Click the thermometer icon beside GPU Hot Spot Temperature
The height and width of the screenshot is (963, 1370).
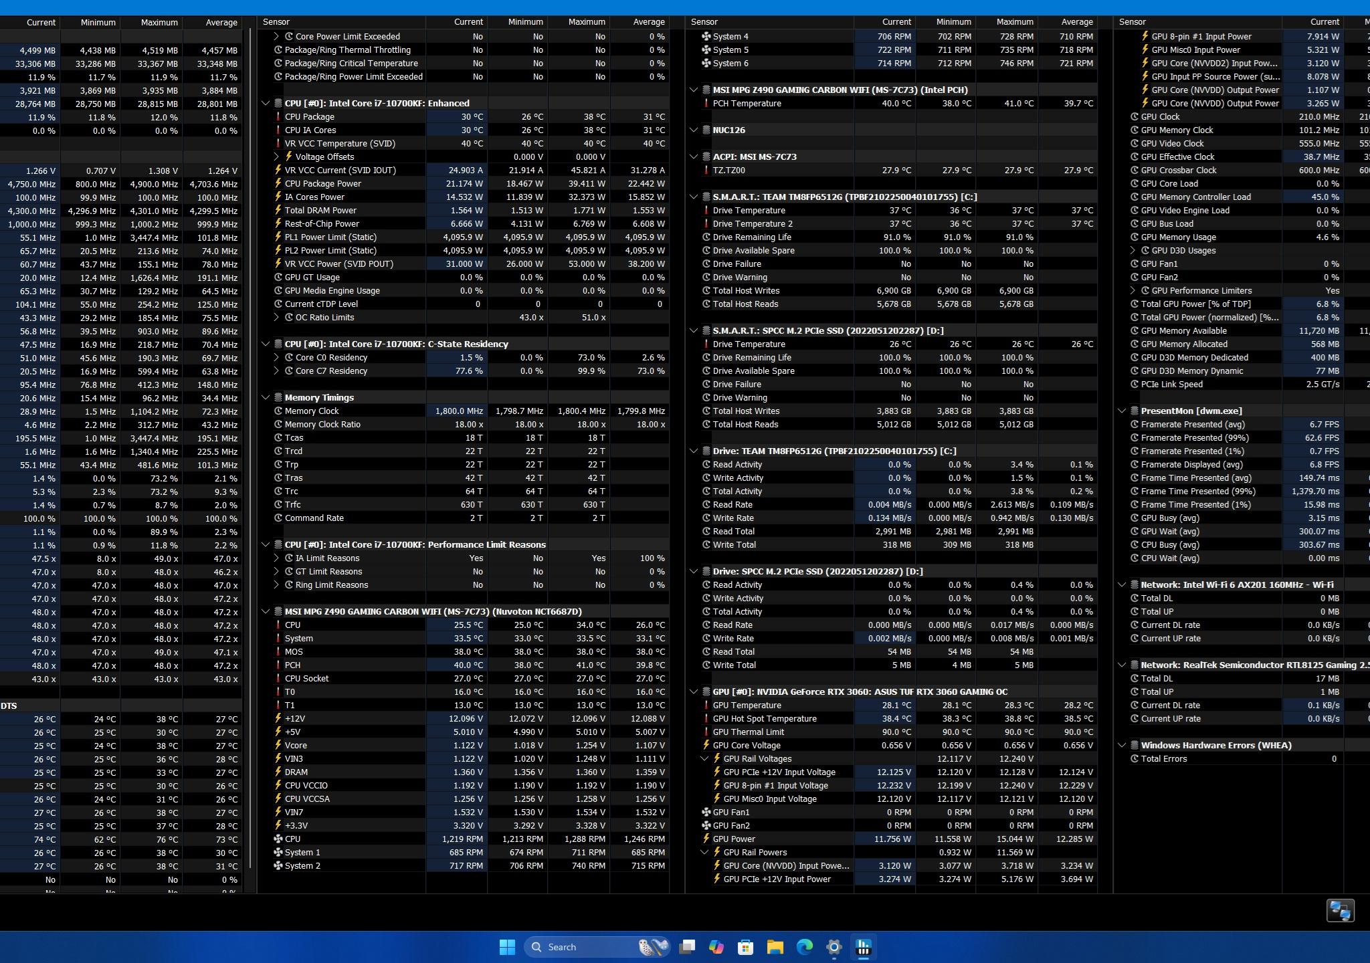(x=706, y=718)
